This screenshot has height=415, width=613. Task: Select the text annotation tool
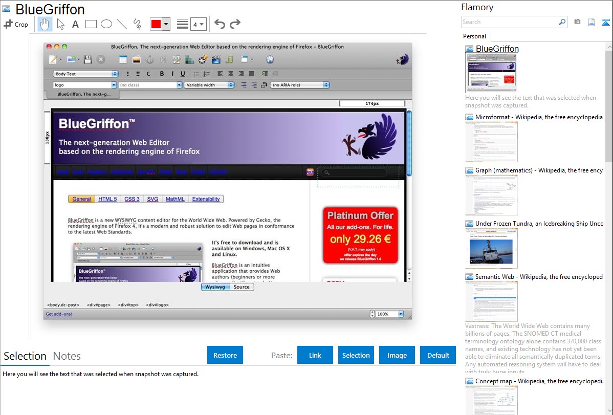click(75, 24)
